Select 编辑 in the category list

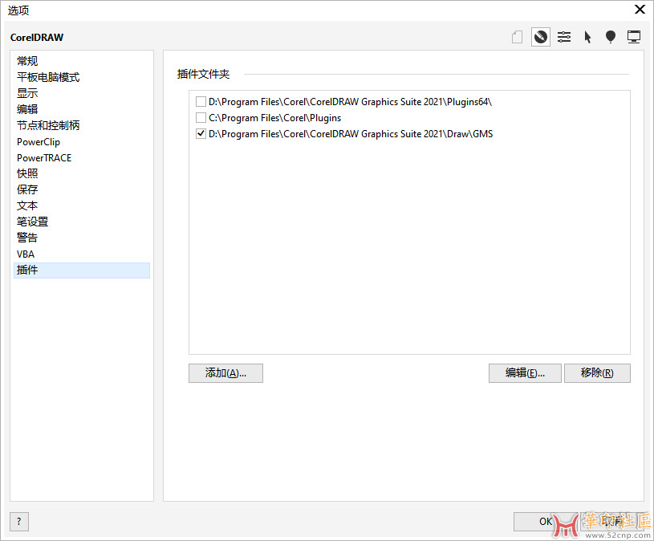coord(82,109)
